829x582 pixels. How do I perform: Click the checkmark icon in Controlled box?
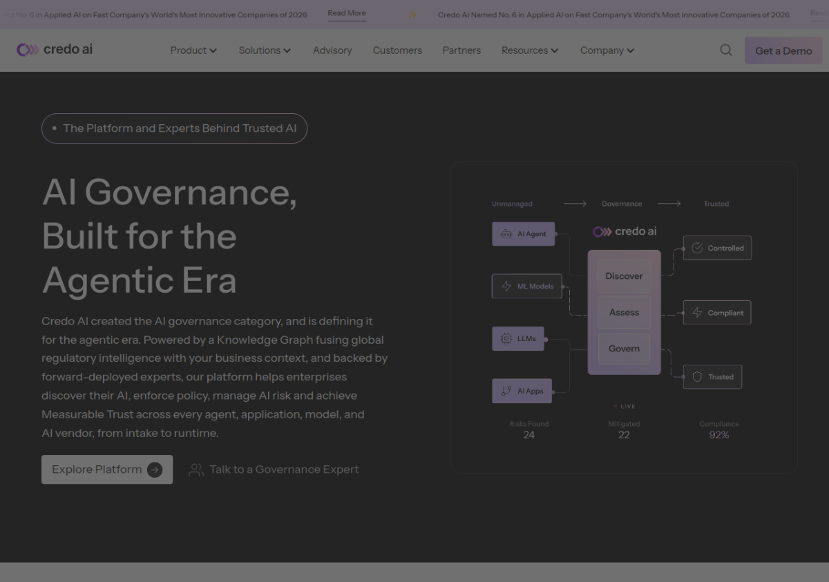coord(697,248)
